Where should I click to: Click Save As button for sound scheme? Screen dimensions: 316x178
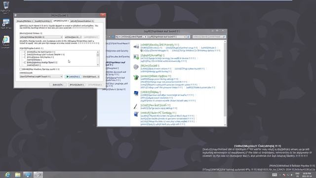pos(73,37)
